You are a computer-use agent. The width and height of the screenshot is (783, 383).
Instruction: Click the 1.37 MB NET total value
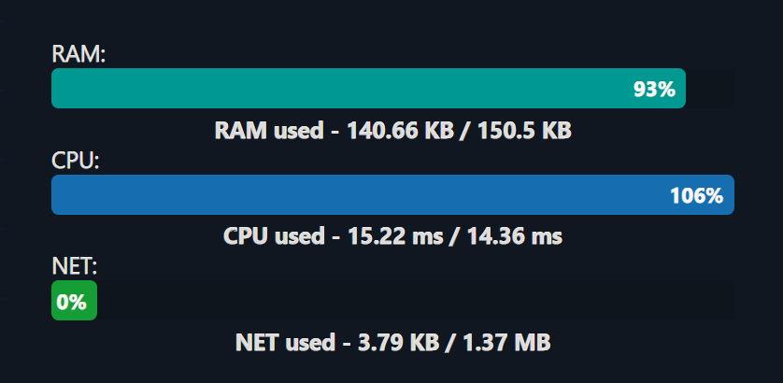(x=506, y=343)
